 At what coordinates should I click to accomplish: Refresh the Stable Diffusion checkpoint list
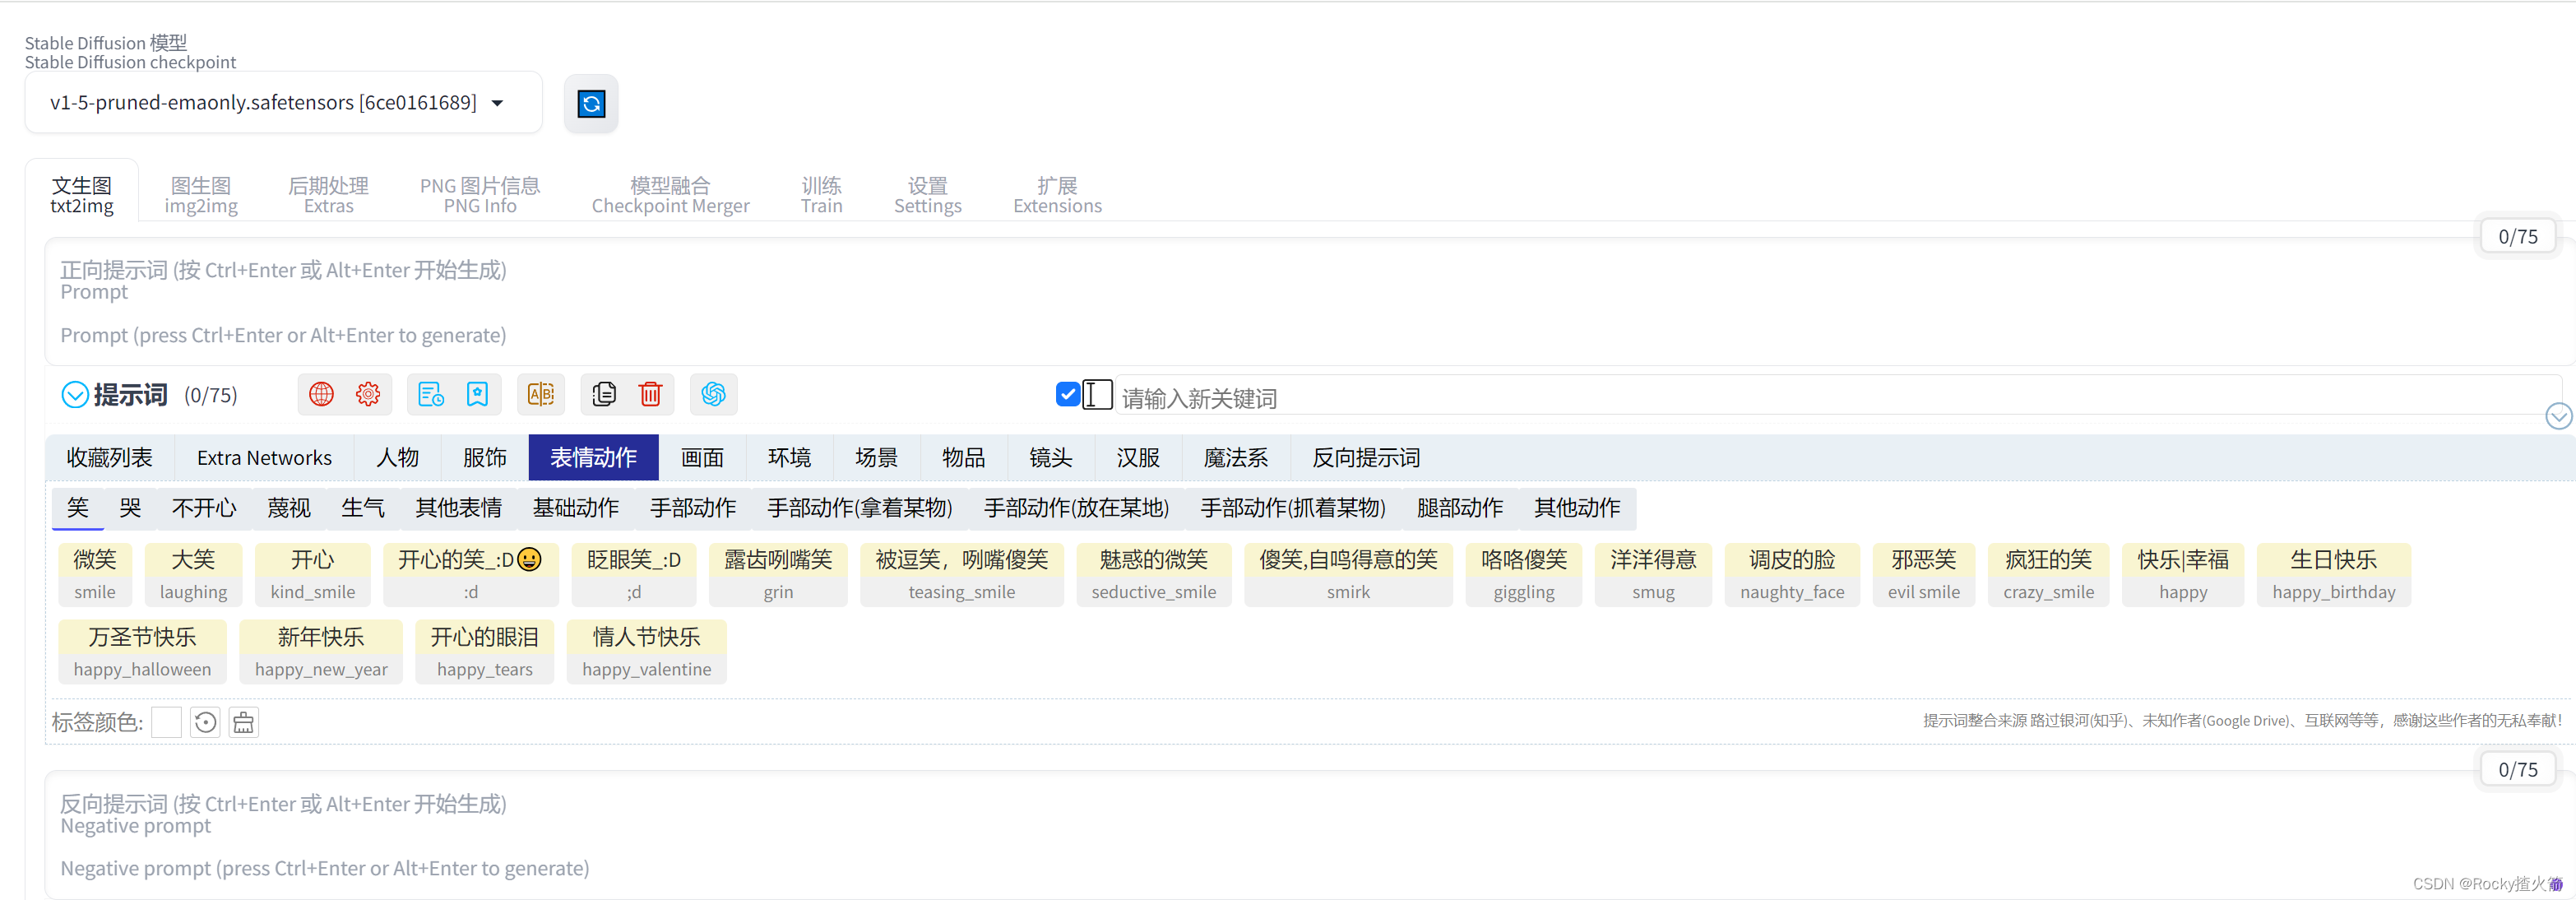pyautogui.click(x=591, y=103)
